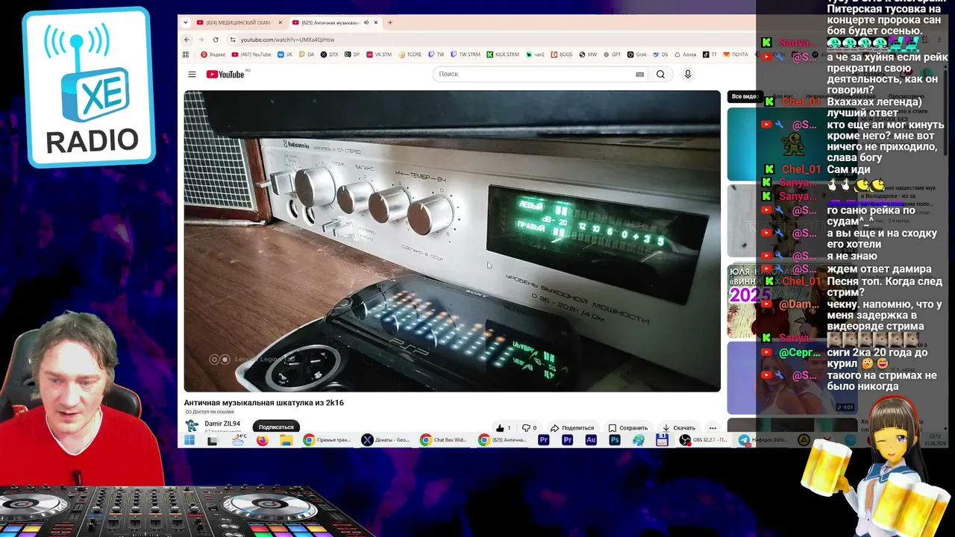Dislike the video with thumbs-down
This screenshot has height=537, width=955.
pos(529,428)
